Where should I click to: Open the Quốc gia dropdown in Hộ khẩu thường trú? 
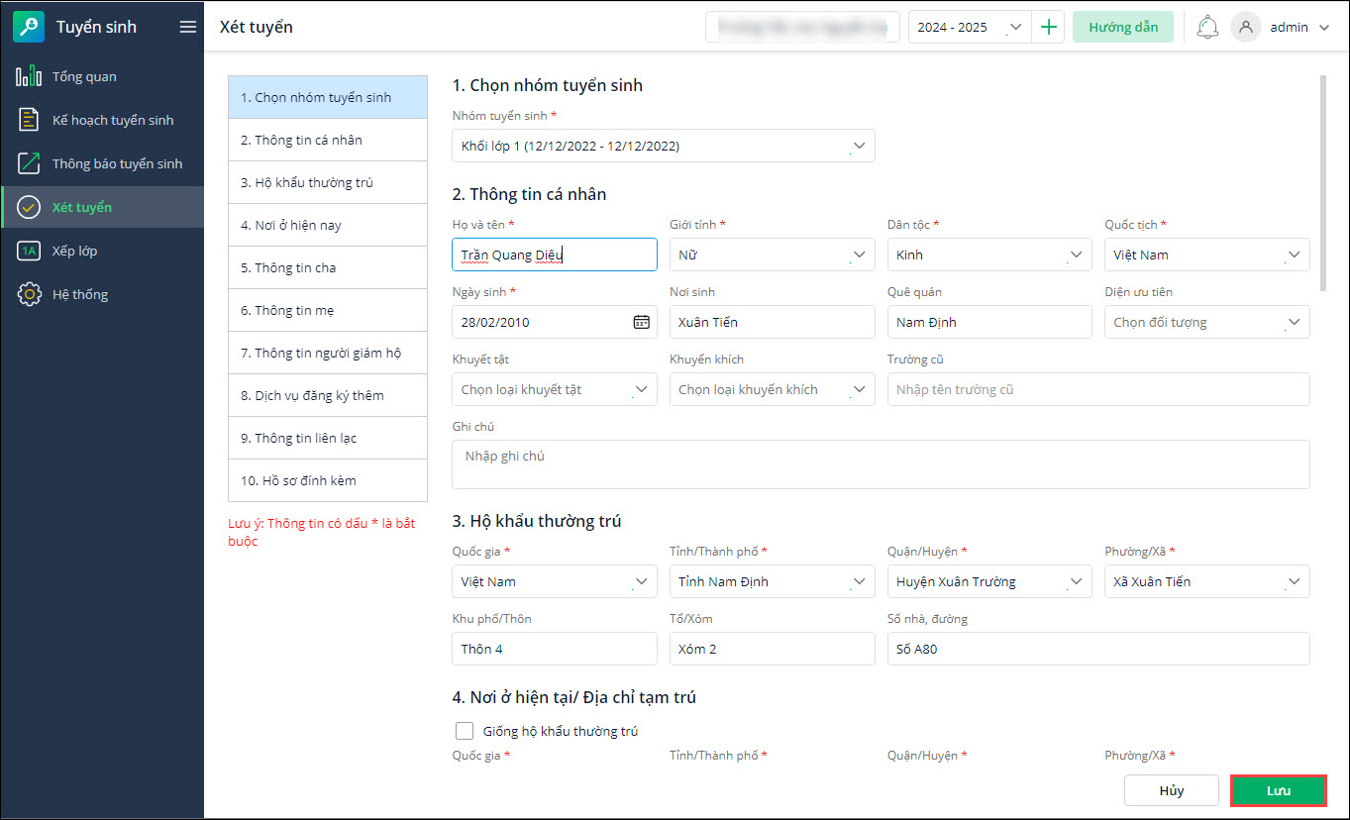coord(555,581)
